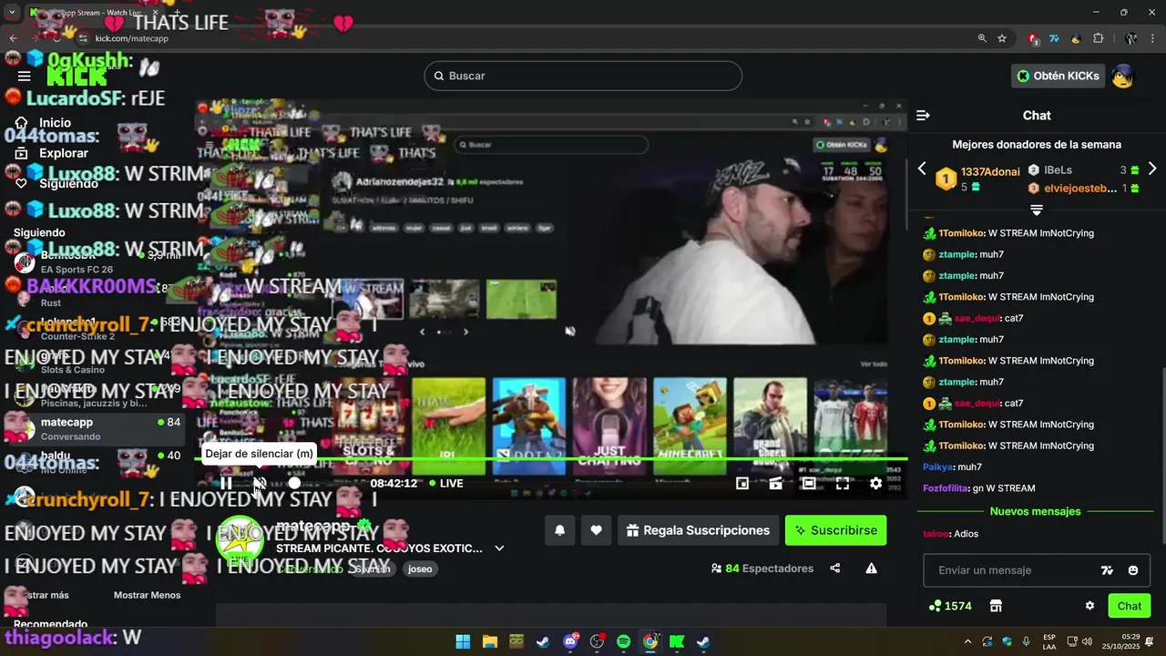Click into the Buscar search field
This screenshot has width=1166, height=656.
(583, 76)
